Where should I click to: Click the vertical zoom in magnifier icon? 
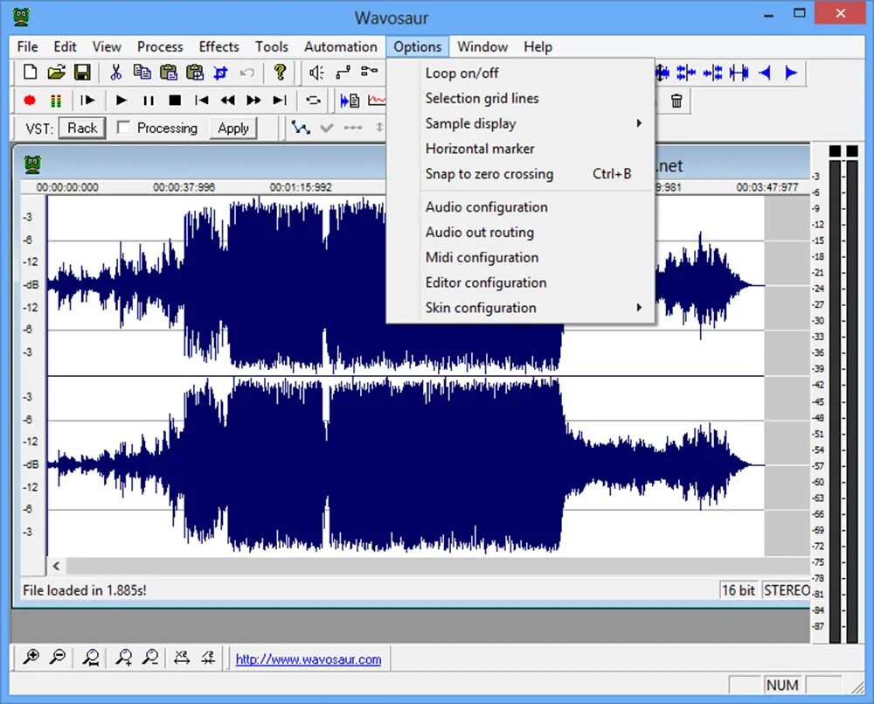(x=124, y=658)
